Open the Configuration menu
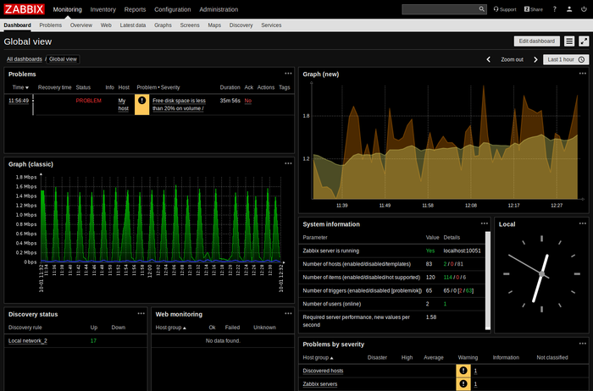 click(x=172, y=9)
